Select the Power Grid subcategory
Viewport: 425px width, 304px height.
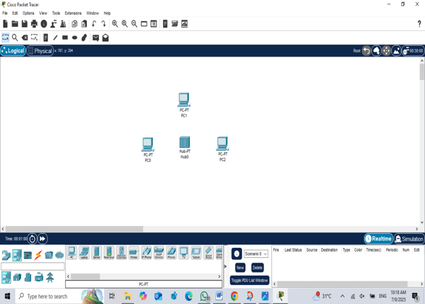click(x=50, y=278)
